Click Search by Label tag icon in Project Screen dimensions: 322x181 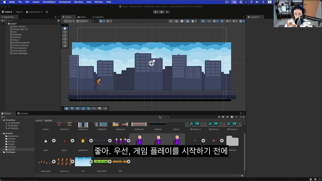pos(228,117)
